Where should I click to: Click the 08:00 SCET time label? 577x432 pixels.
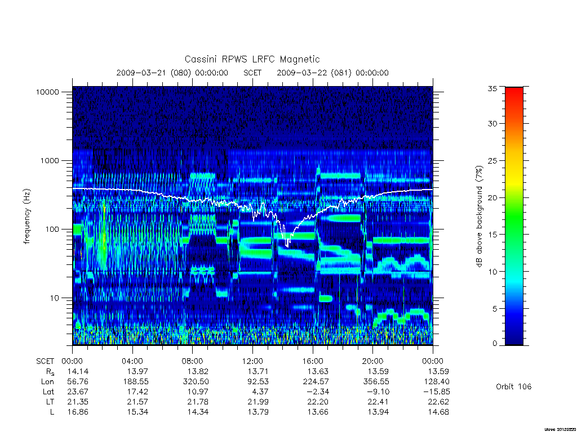click(193, 361)
